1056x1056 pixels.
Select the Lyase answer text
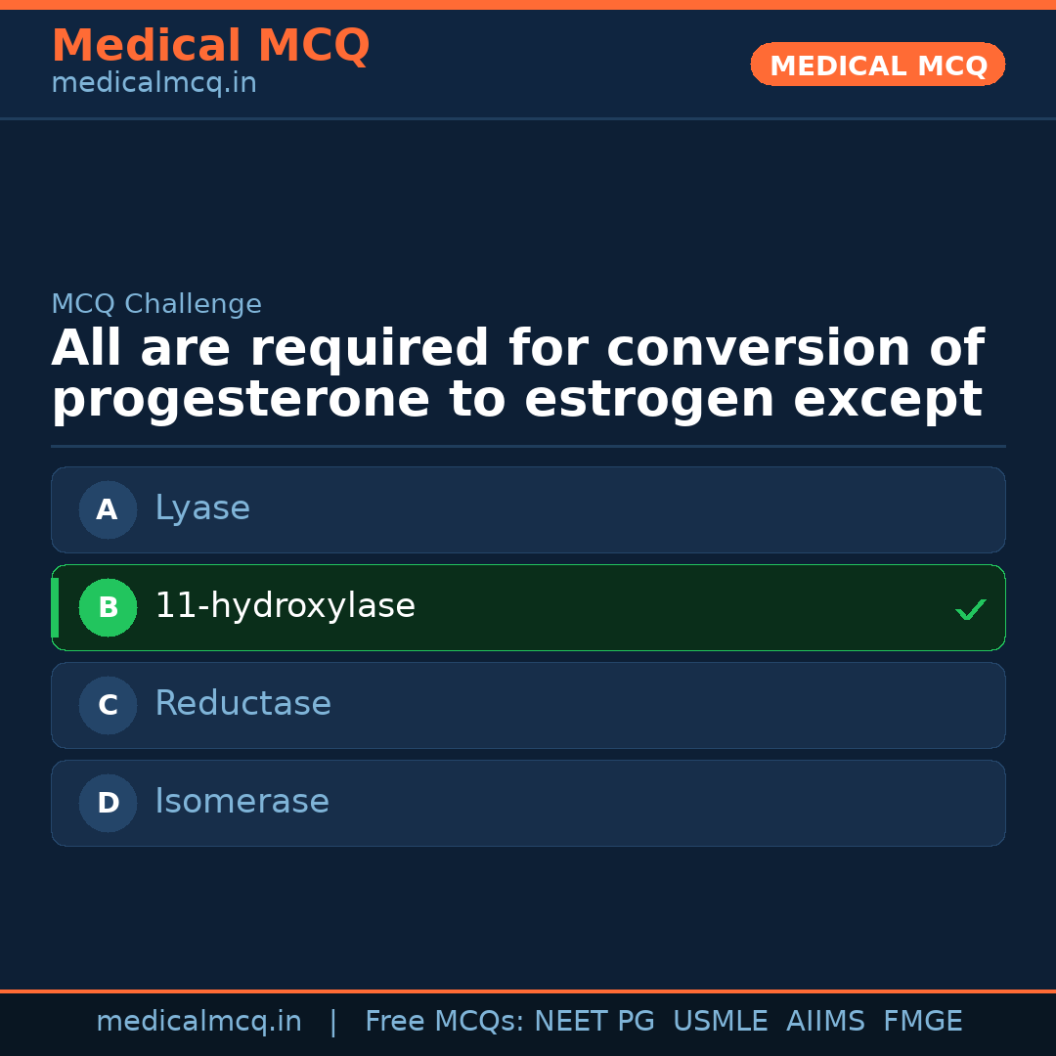pyautogui.click(x=202, y=508)
